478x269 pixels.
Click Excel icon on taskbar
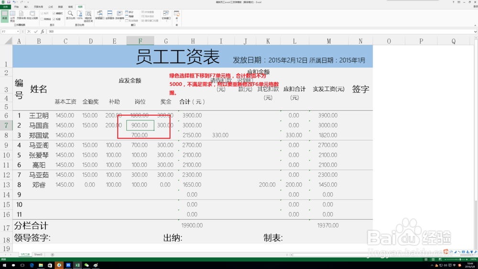77,265
